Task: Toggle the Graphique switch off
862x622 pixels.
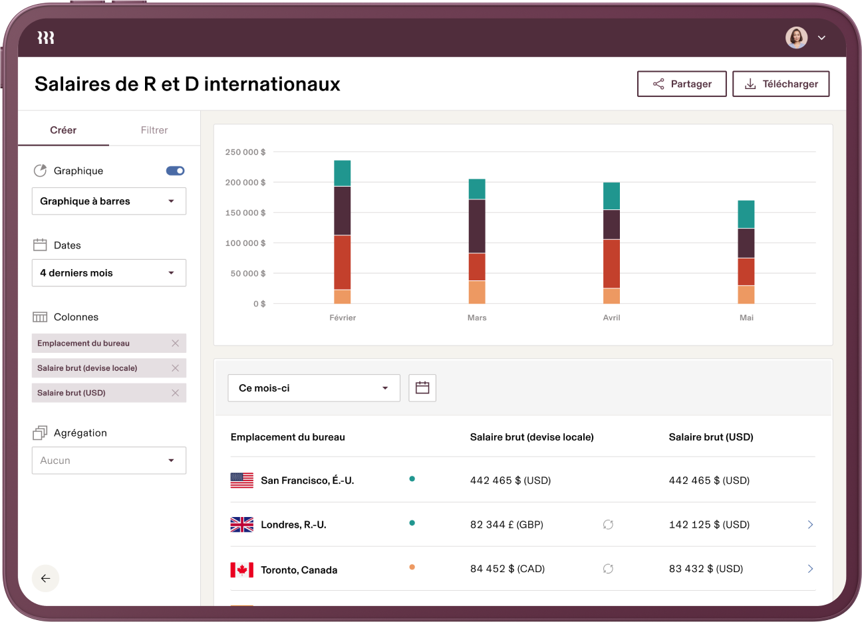Action: (175, 171)
